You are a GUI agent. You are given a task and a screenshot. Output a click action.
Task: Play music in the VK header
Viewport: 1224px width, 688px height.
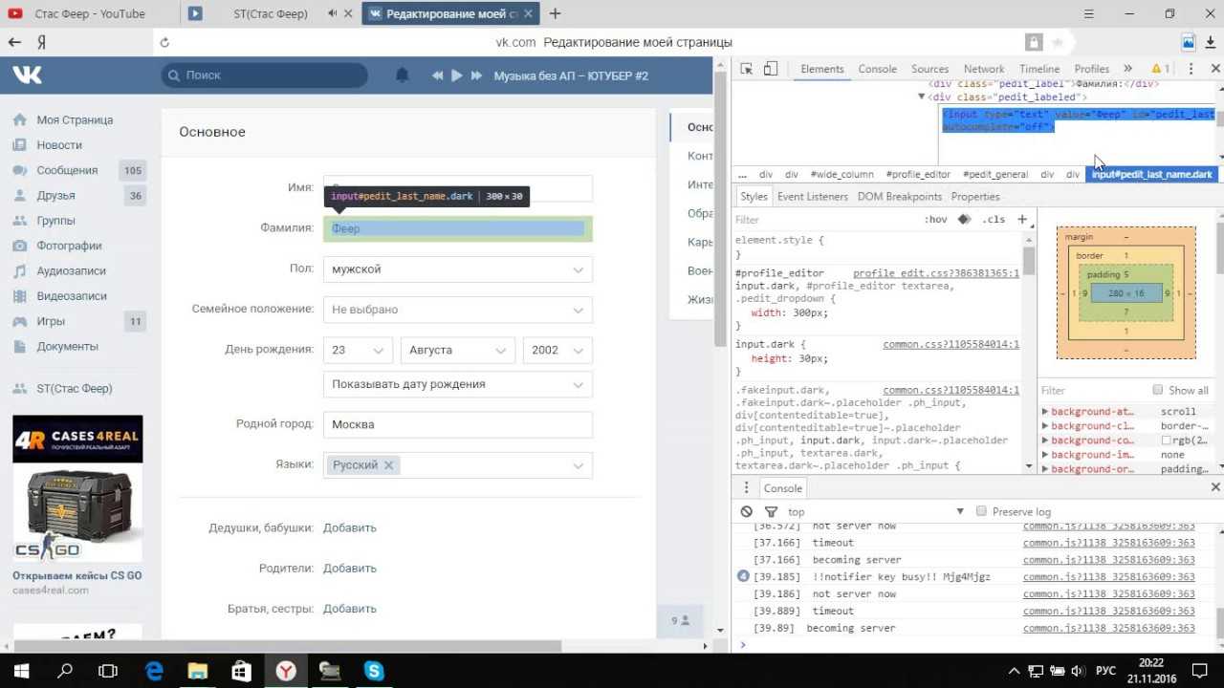point(456,75)
